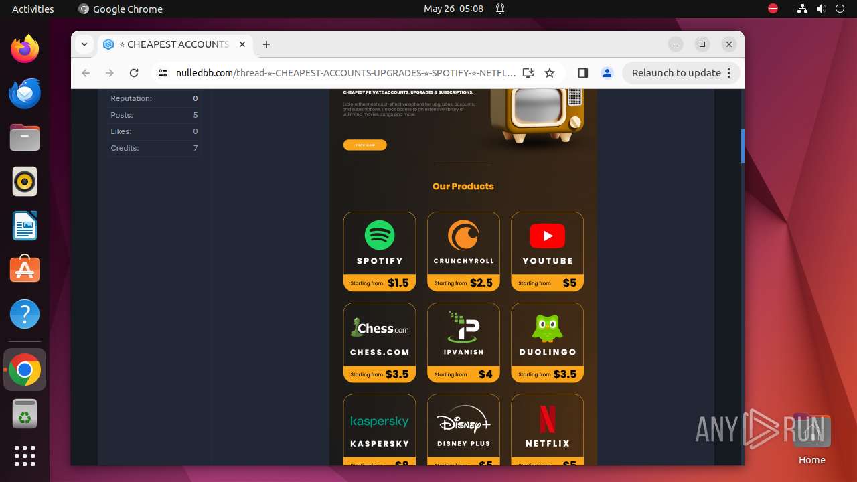Maximize the Chrome window
The width and height of the screenshot is (857, 482).
pos(702,44)
